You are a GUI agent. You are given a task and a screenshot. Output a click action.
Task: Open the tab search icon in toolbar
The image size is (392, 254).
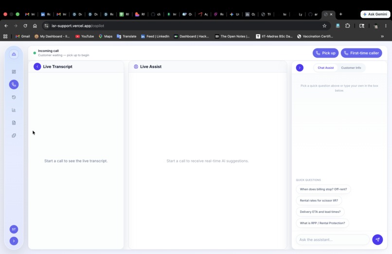362,26
